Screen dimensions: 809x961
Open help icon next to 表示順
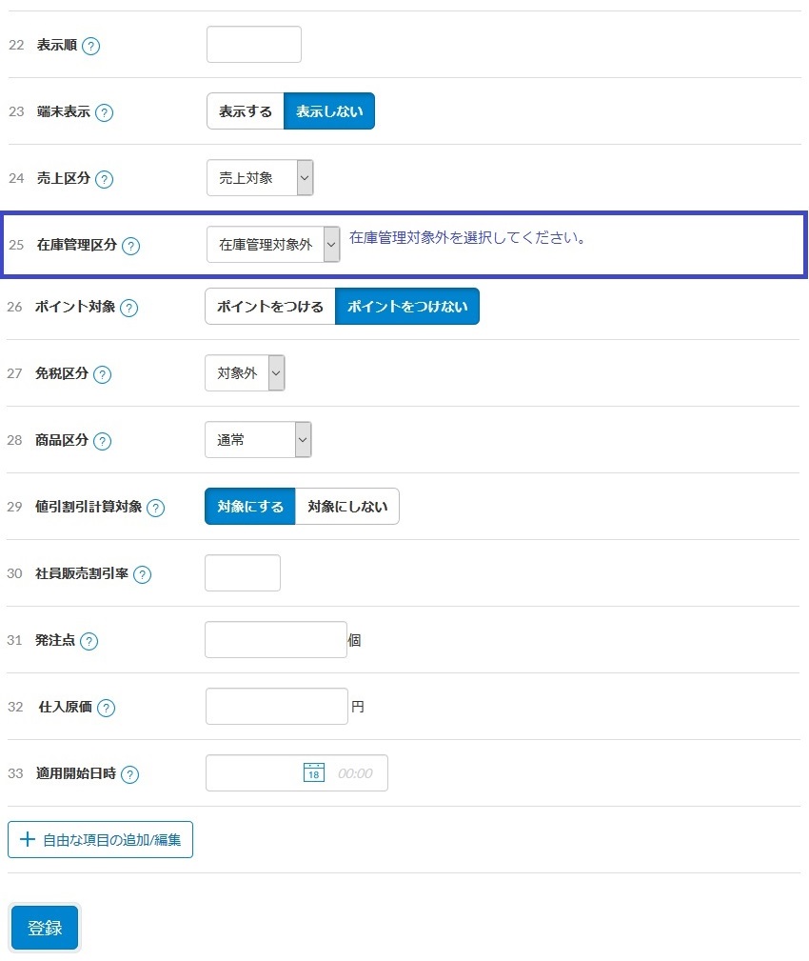pyautogui.click(x=90, y=46)
